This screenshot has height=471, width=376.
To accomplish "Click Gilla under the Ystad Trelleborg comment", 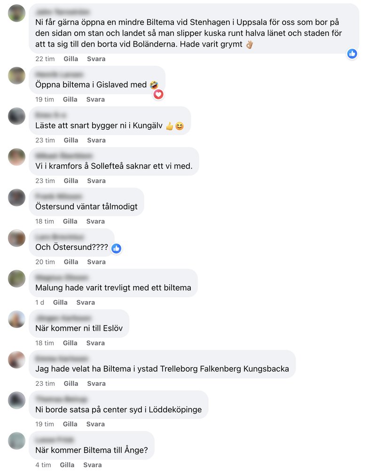I will 71,383.
